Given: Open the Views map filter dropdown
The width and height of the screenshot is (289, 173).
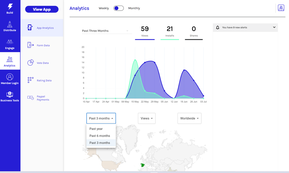Looking at the screenshot, I should [x=147, y=118].
